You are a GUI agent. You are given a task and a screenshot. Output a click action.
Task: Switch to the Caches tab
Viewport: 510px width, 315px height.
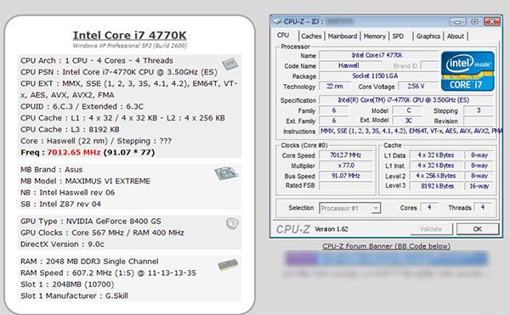(x=311, y=37)
